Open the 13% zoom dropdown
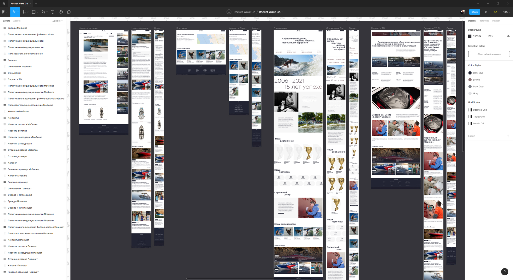513x280 pixels. click(x=506, y=12)
